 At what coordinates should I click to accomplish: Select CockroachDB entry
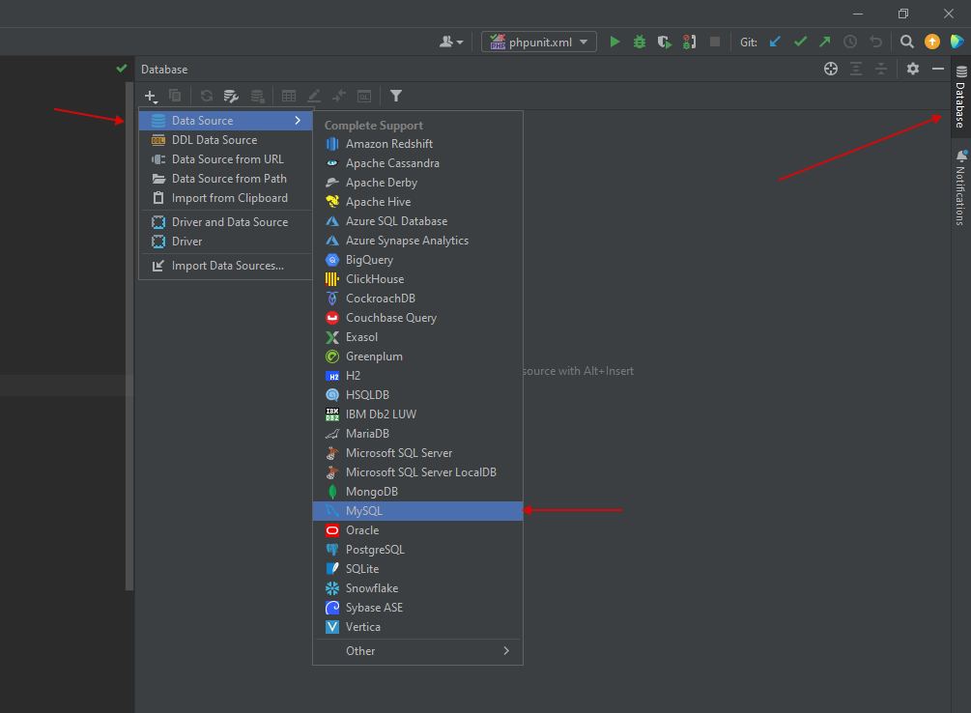pos(418,298)
